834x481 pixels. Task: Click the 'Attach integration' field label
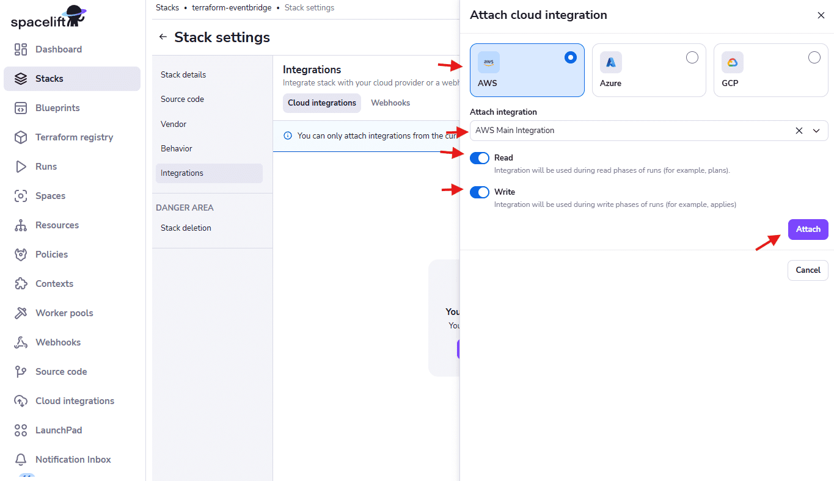point(503,112)
